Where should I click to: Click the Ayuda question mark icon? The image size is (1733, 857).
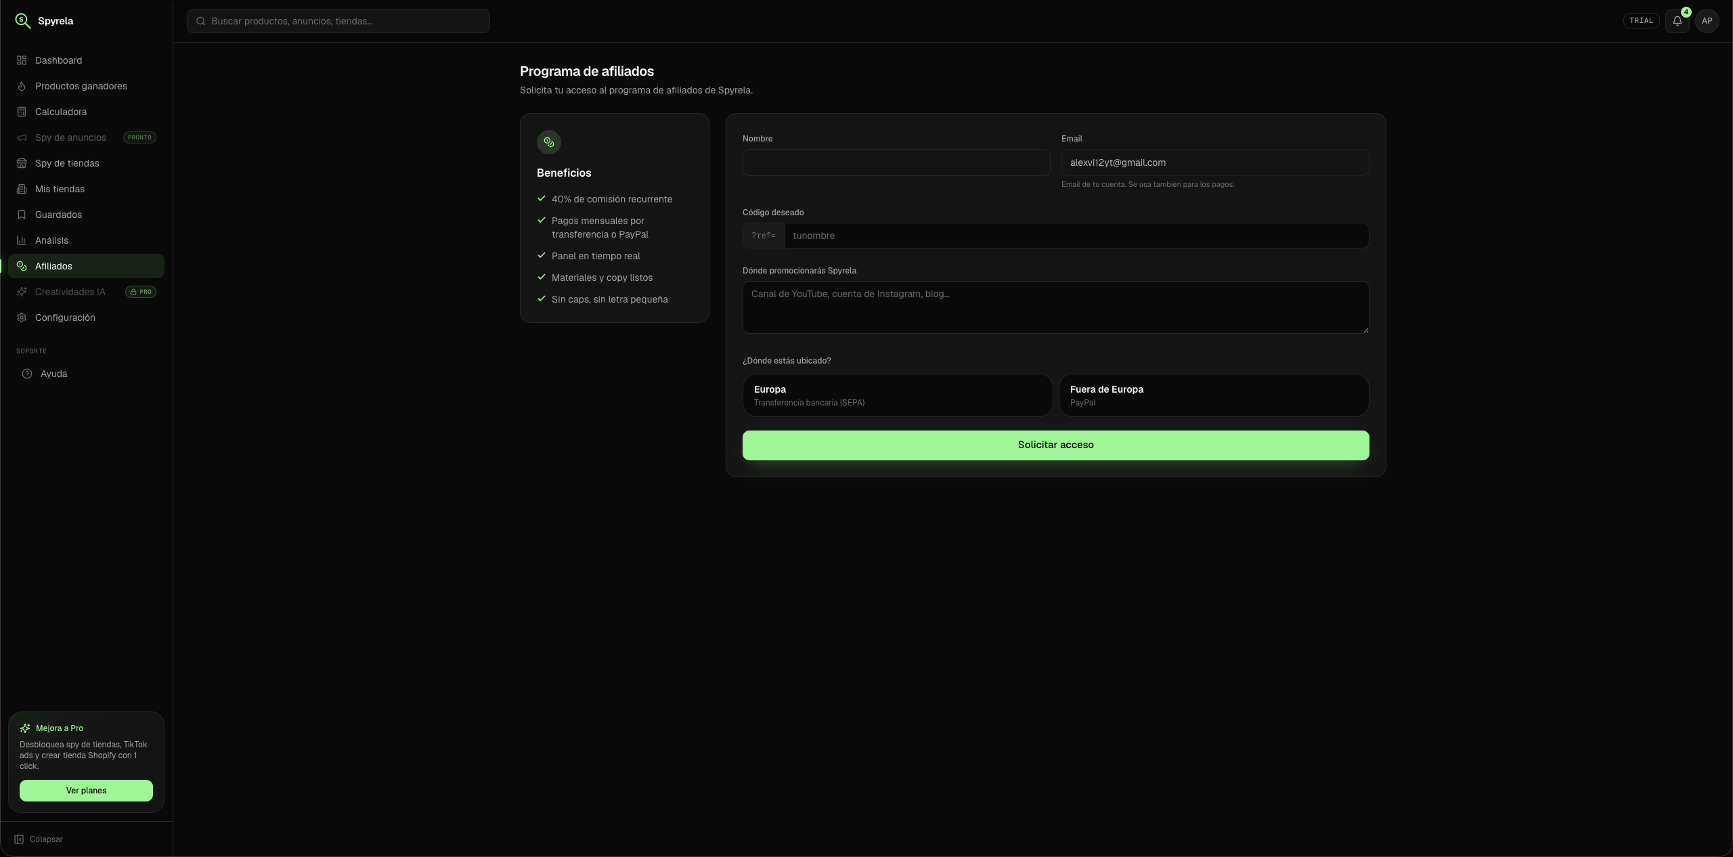[27, 374]
